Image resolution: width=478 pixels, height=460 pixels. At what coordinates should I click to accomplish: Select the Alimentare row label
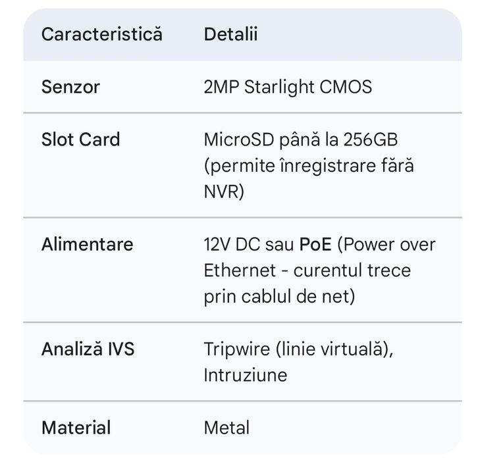[87, 244]
